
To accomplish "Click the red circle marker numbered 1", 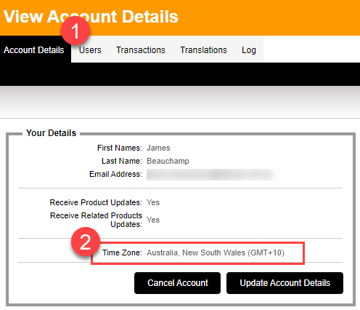I will pos(75,31).
